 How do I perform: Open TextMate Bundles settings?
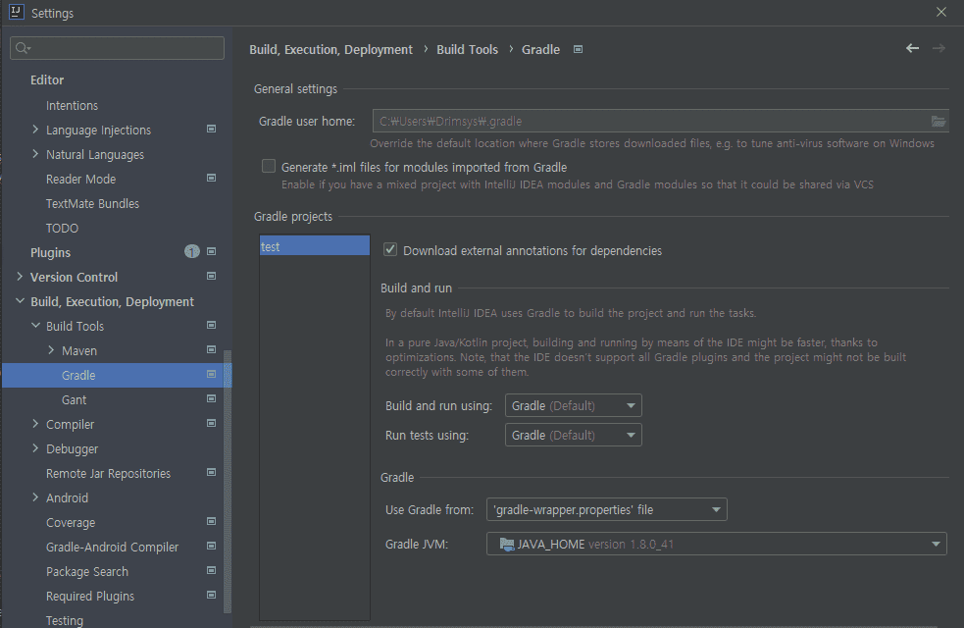(x=92, y=203)
